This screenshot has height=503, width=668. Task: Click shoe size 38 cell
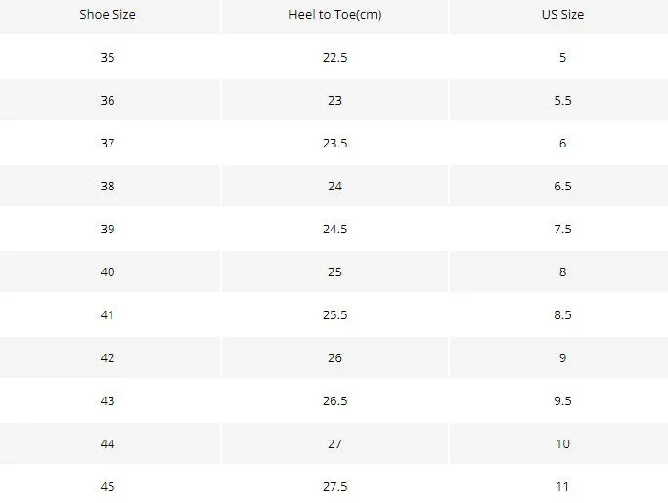108,186
